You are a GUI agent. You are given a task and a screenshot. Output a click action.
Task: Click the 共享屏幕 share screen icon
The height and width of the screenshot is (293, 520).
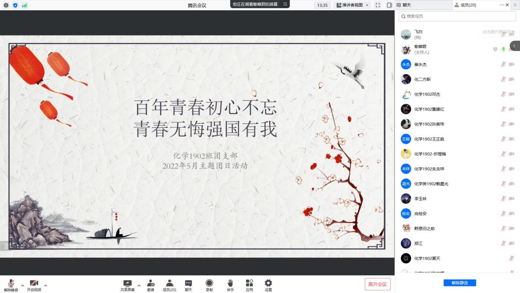point(127,284)
